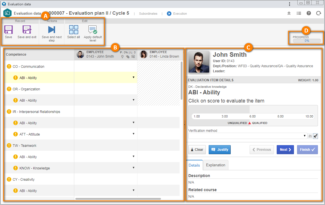Click Linda Brown's avatar thumbnail in grid header
The image size is (325, 205).
(x=143, y=54)
